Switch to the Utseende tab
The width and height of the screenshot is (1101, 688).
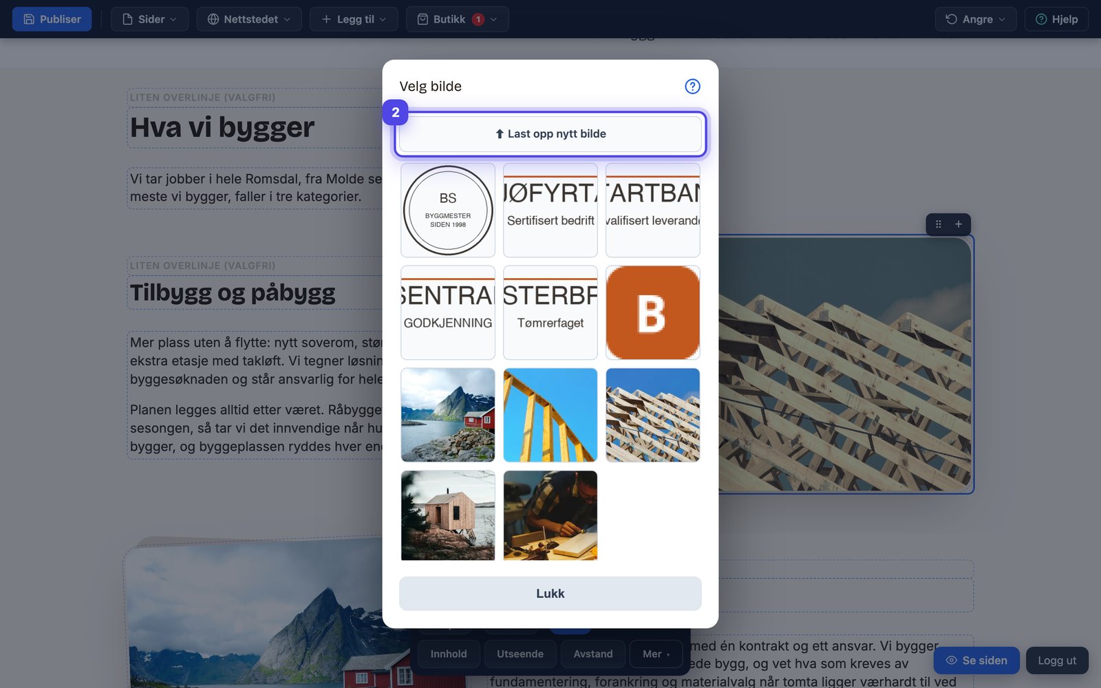[520, 654]
